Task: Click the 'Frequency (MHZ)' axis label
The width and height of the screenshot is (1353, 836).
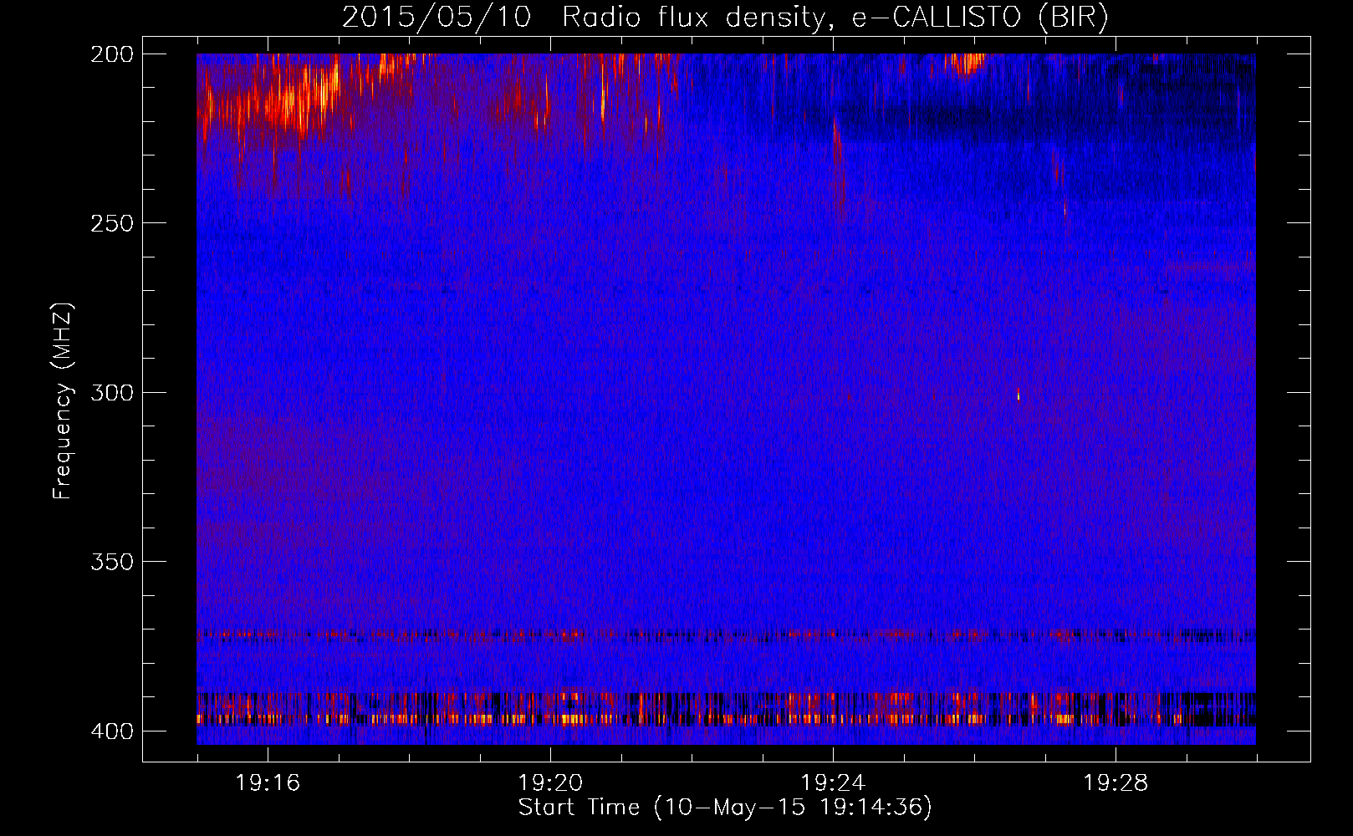Action: (63, 400)
